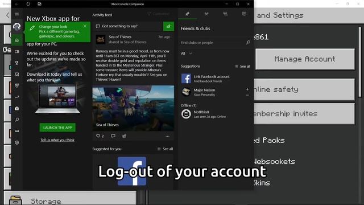
Task: Comment on the Sea of Thieves post
Action: tap(113, 136)
